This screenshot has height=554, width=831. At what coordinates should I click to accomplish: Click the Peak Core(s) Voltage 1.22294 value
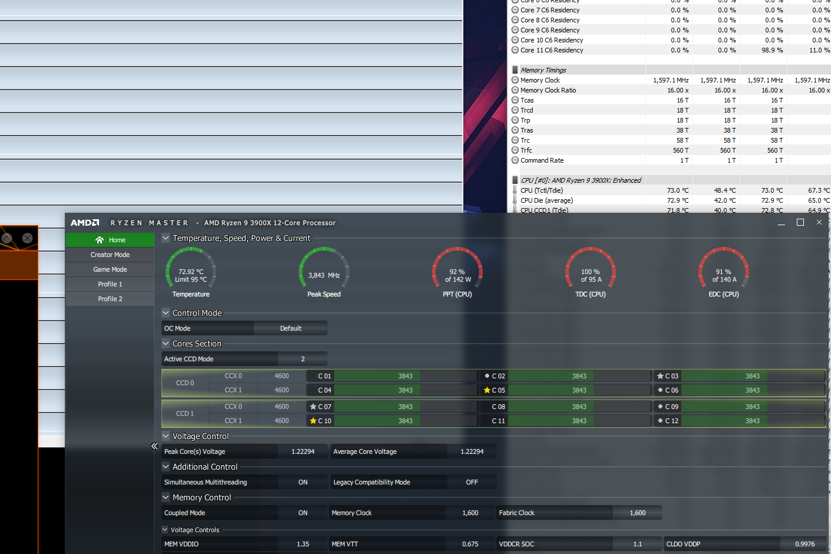click(303, 451)
